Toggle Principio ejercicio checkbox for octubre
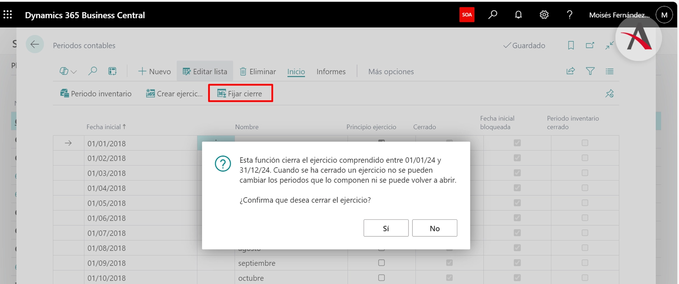The image size is (679, 284). click(381, 278)
